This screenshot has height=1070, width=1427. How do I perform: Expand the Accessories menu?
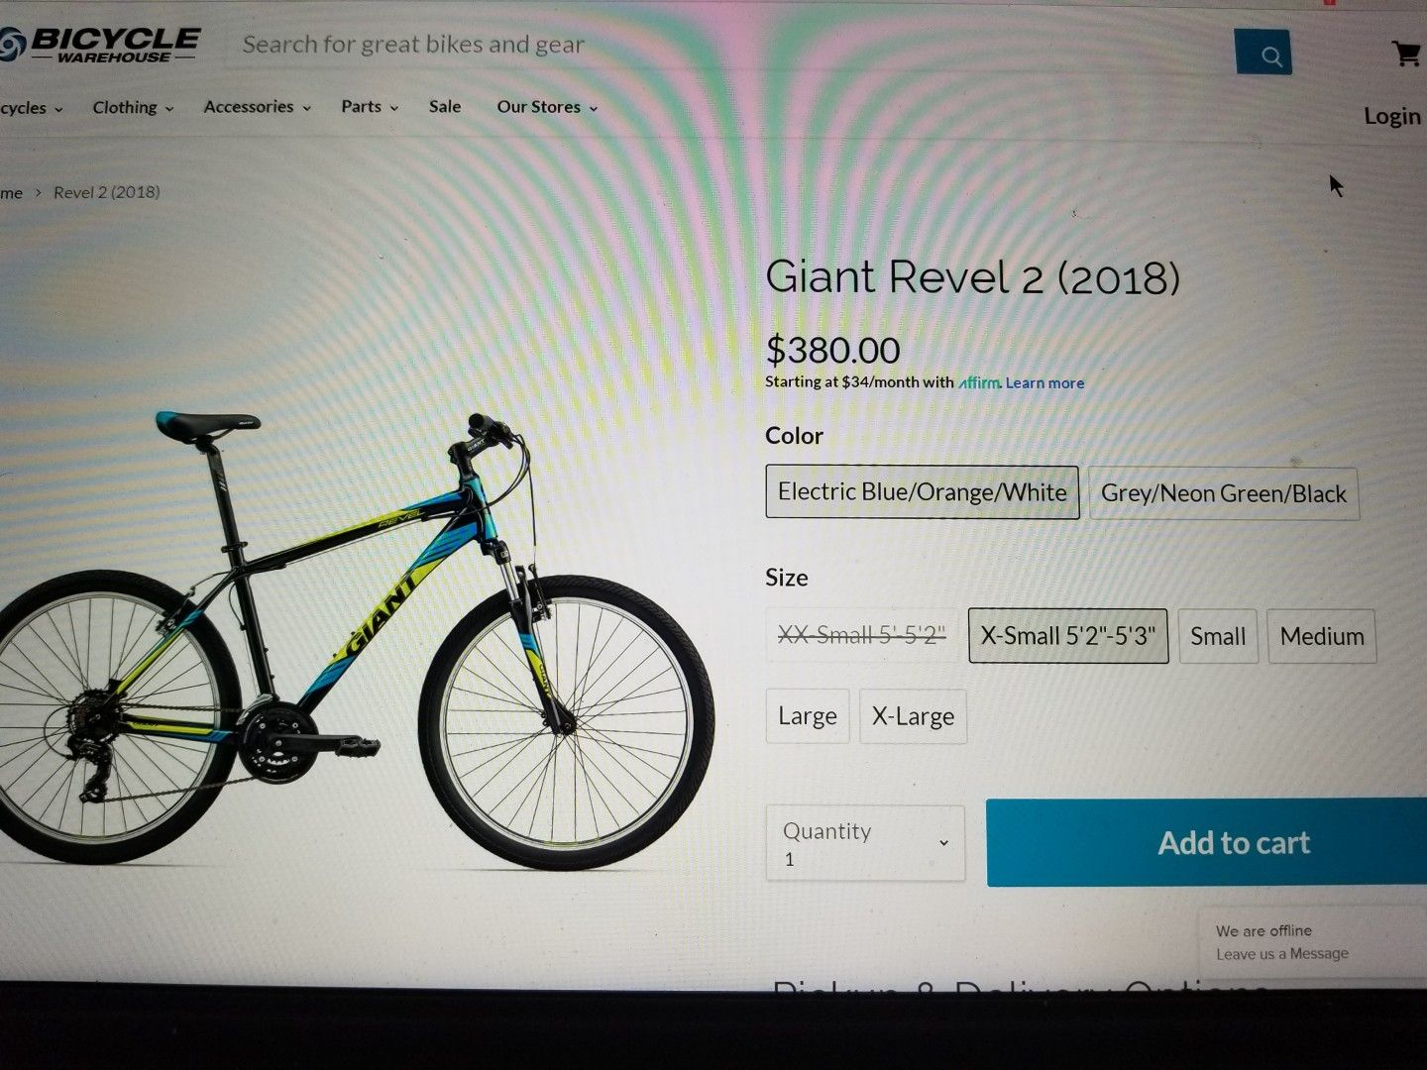(x=257, y=106)
